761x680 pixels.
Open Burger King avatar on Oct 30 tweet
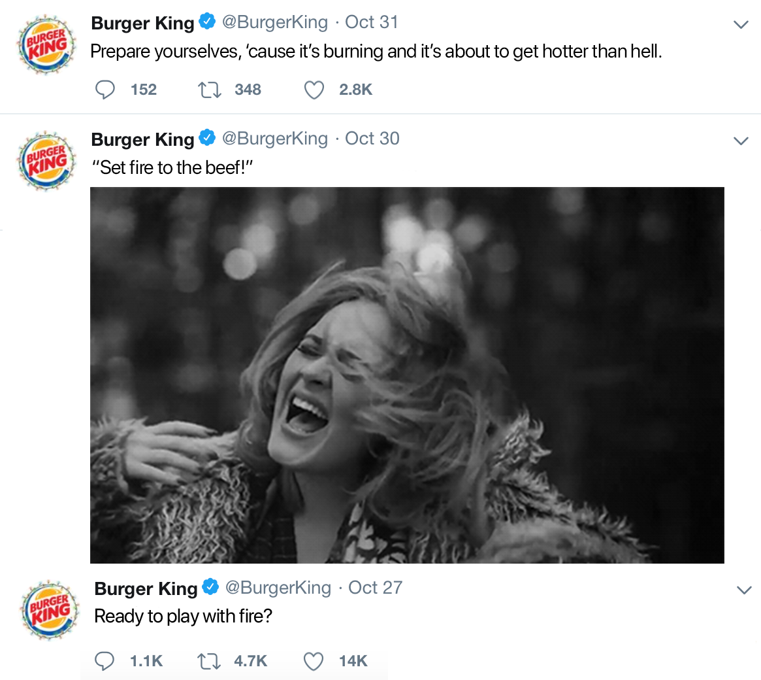tap(46, 161)
